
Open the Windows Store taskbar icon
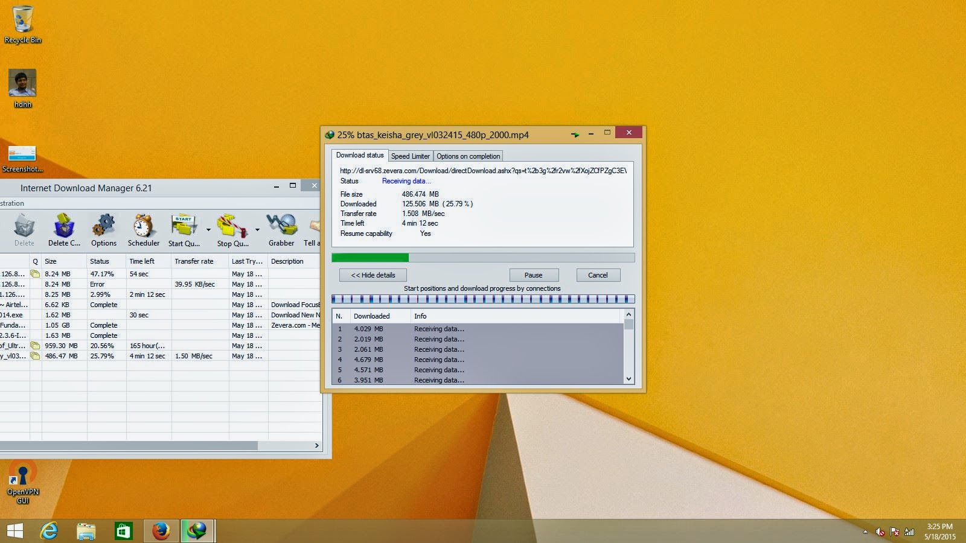pyautogui.click(x=123, y=531)
